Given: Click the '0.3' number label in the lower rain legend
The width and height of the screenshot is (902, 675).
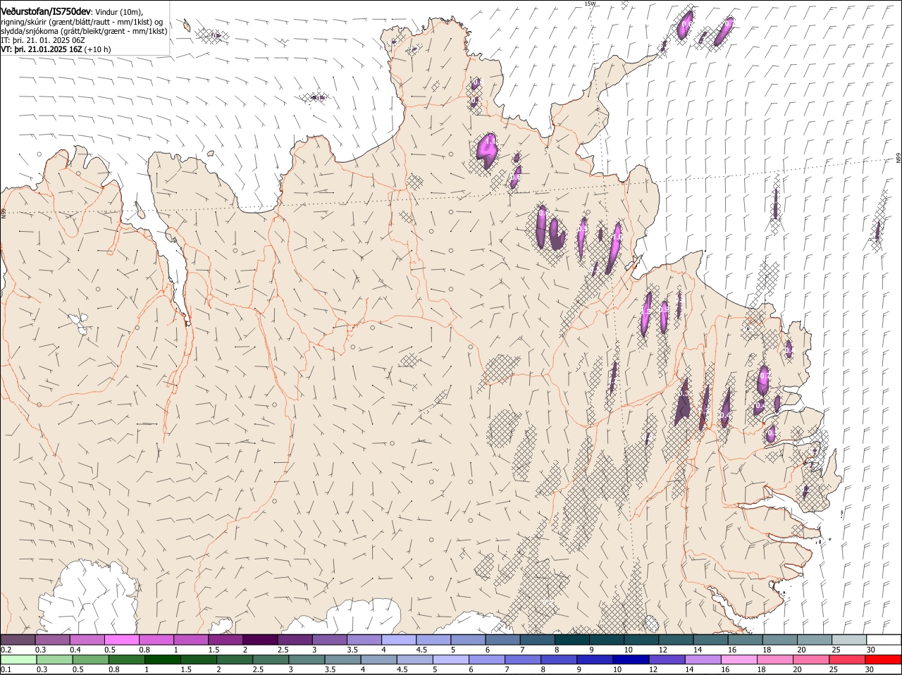Looking at the screenshot, I should (42, 669).
